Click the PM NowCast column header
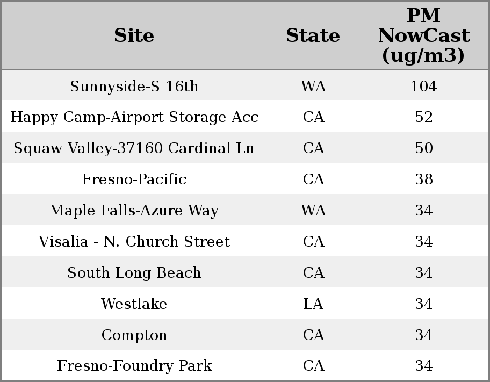 click(423, 35)
